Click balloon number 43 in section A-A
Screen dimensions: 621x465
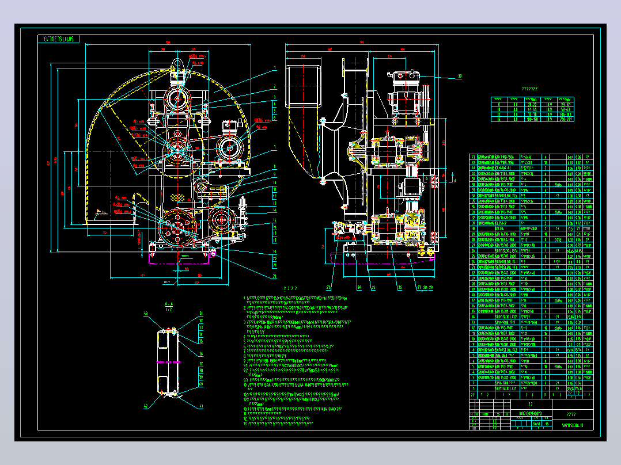(146, 314)
